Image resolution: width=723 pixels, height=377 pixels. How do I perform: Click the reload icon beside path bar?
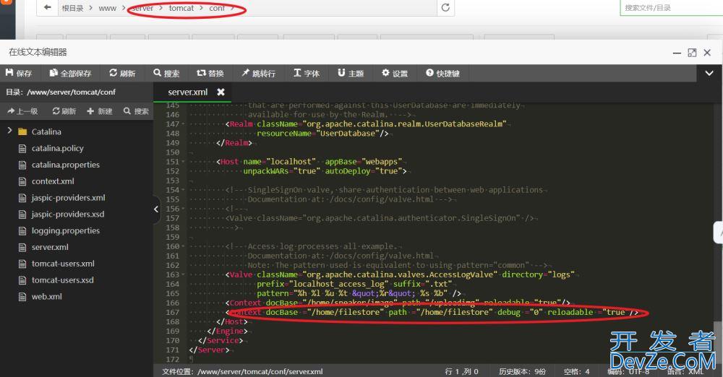pos(445,7)
